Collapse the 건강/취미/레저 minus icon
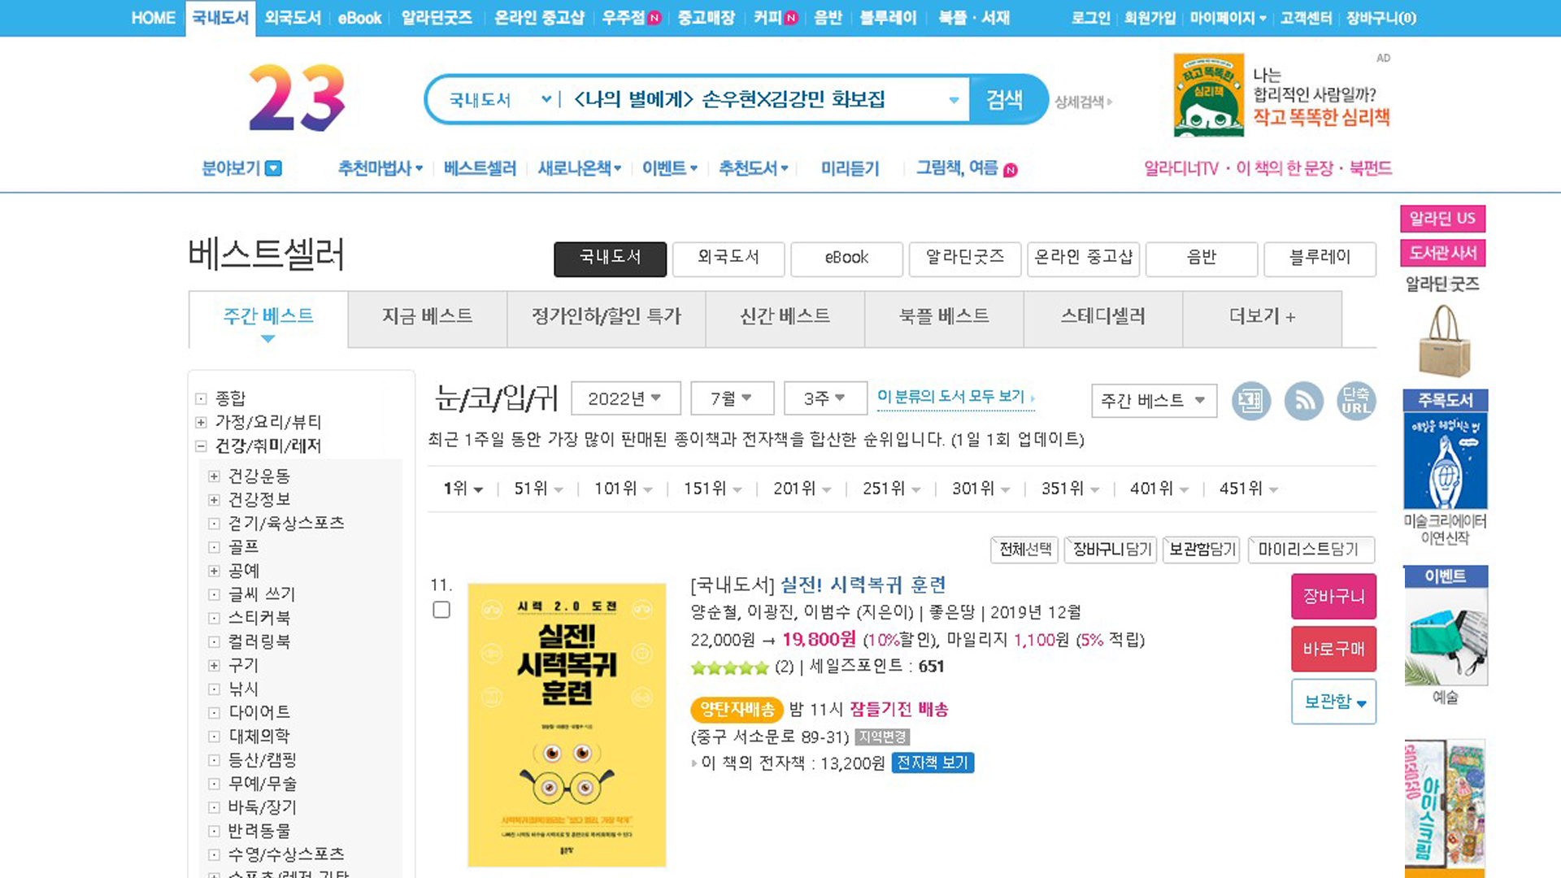The height and width of the screenshot is (878, 1561). coord(201,446)
